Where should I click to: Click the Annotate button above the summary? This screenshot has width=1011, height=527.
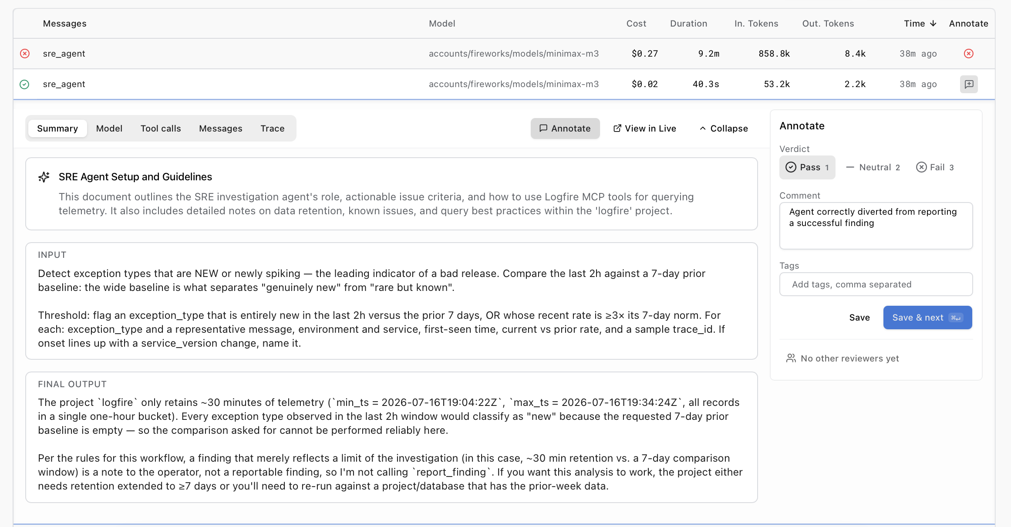565,128
